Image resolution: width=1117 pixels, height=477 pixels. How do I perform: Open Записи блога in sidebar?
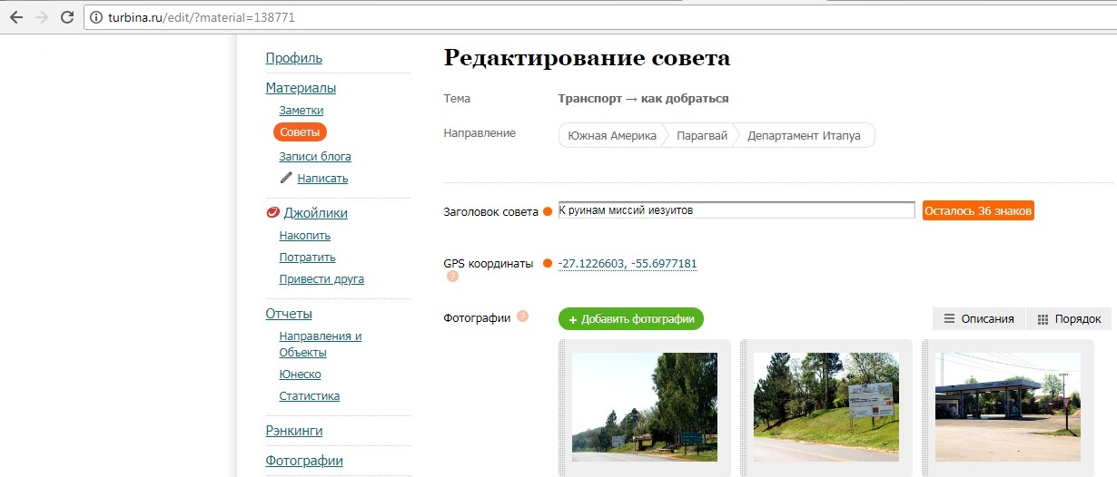315,156
